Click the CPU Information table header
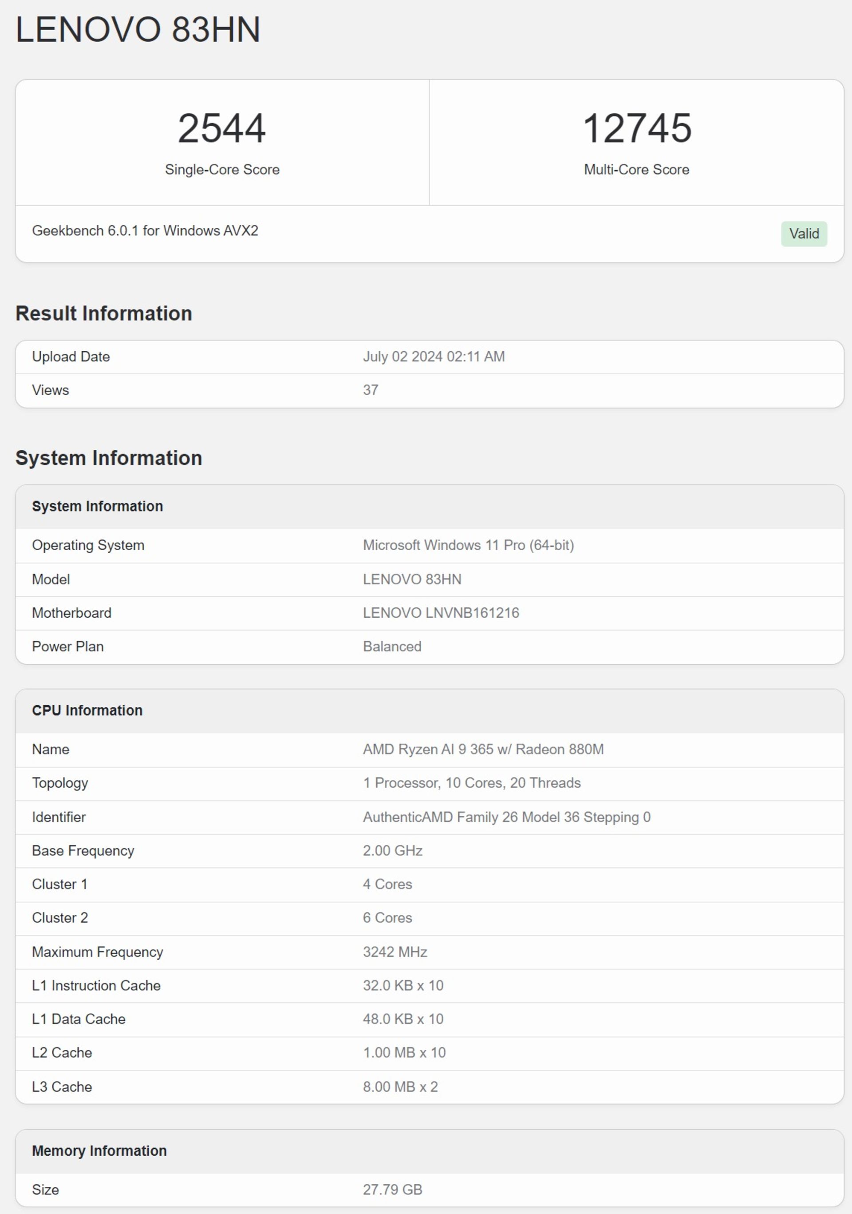 87,710
